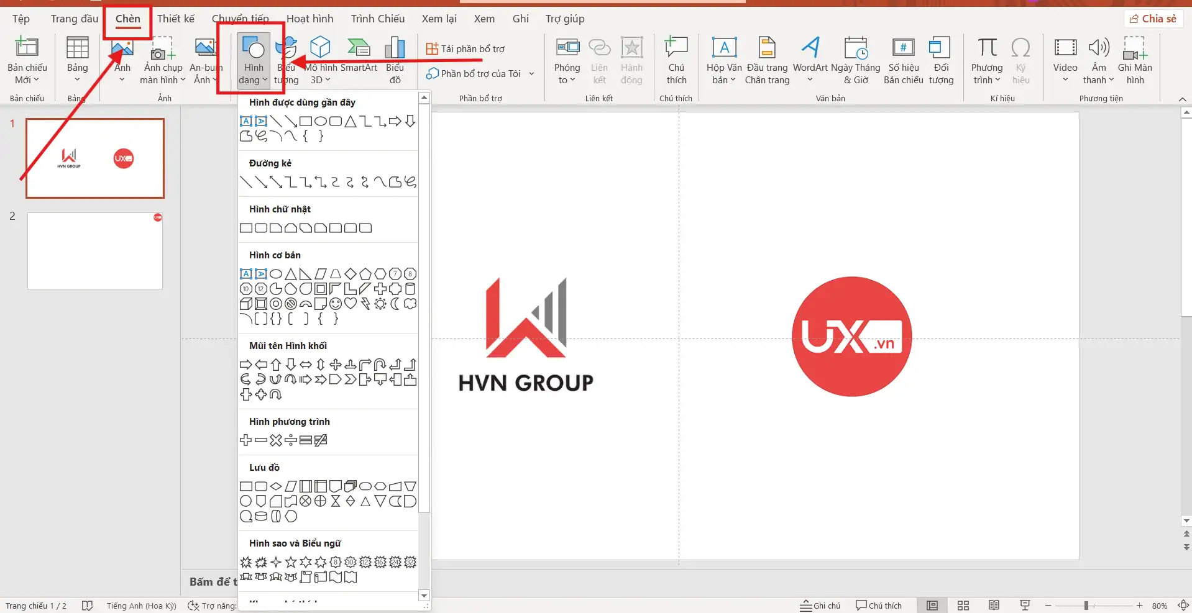Click Hộp Văn bản text box icon
This screenshot has width=1192, height=613.
[x=724, y=60]
